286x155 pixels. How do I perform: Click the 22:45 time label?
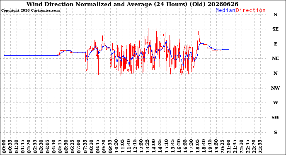(x=247, y=146)
